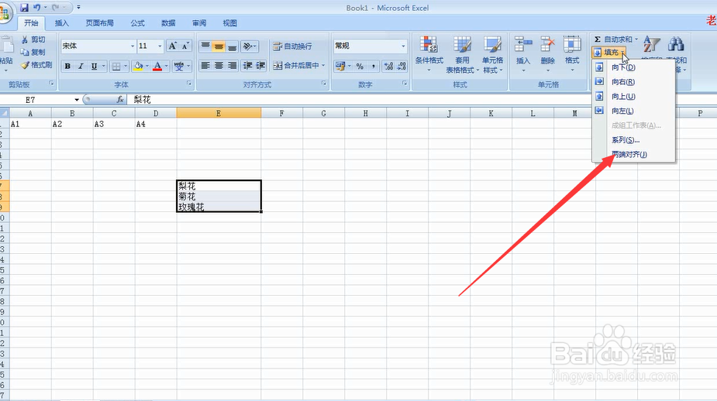Switch to the Insert (插入) ribbon tab

[x=62, y=22]
